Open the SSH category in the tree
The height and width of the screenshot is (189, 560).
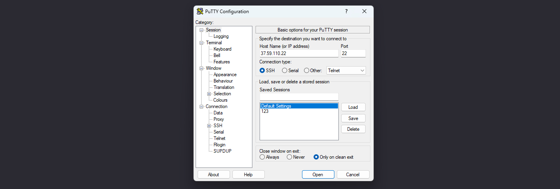tap(218, 126)
